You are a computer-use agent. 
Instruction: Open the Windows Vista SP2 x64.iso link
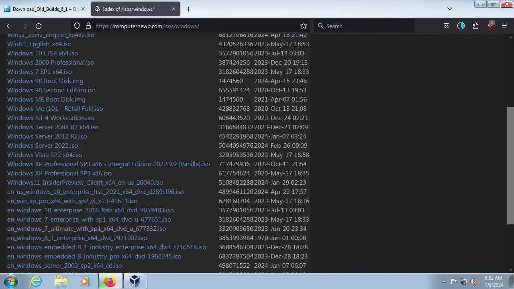coord(45,155)
